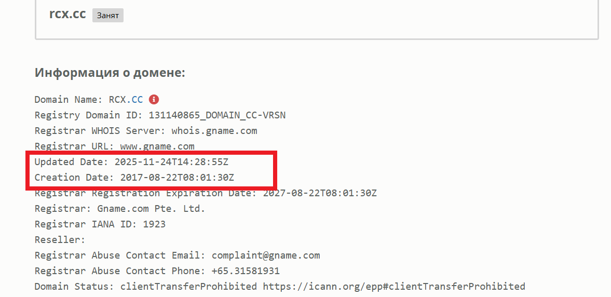Screen dimensions: 611x297
Task: Click the abuse phone number +65.31581931
Action: [x=246, y=271]
